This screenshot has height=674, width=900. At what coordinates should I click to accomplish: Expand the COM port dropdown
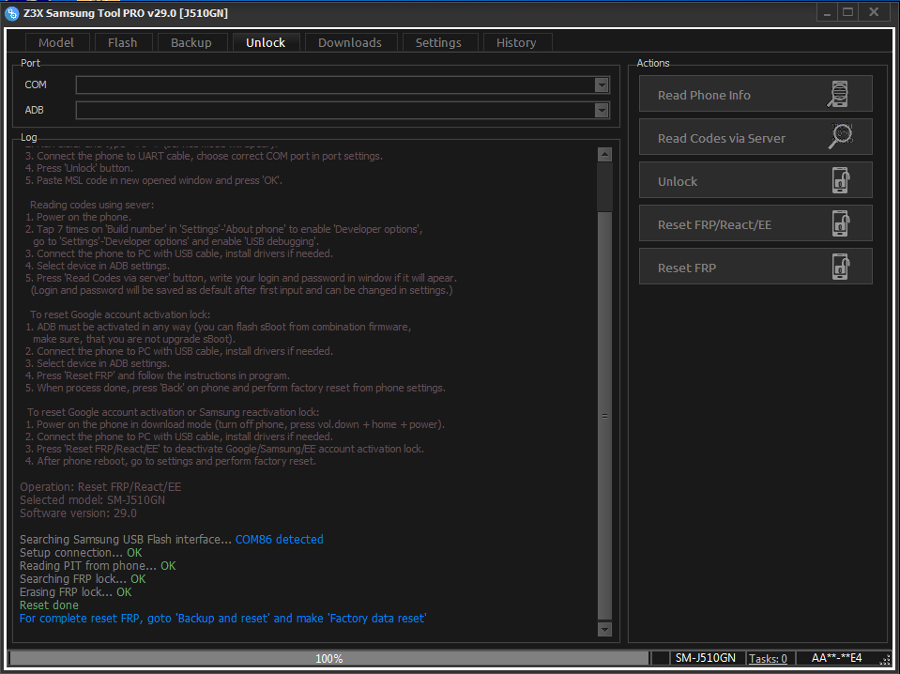pyautogui.click(x=602, y=84)
